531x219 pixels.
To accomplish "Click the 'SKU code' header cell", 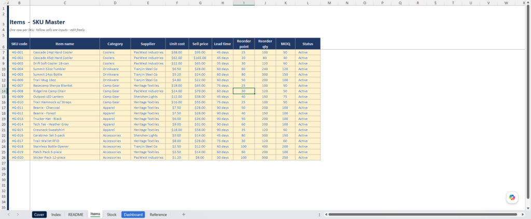I will click(x=19, y=44).
